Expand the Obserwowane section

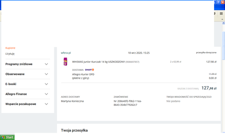pyautogui.click(x=28, y=74)
